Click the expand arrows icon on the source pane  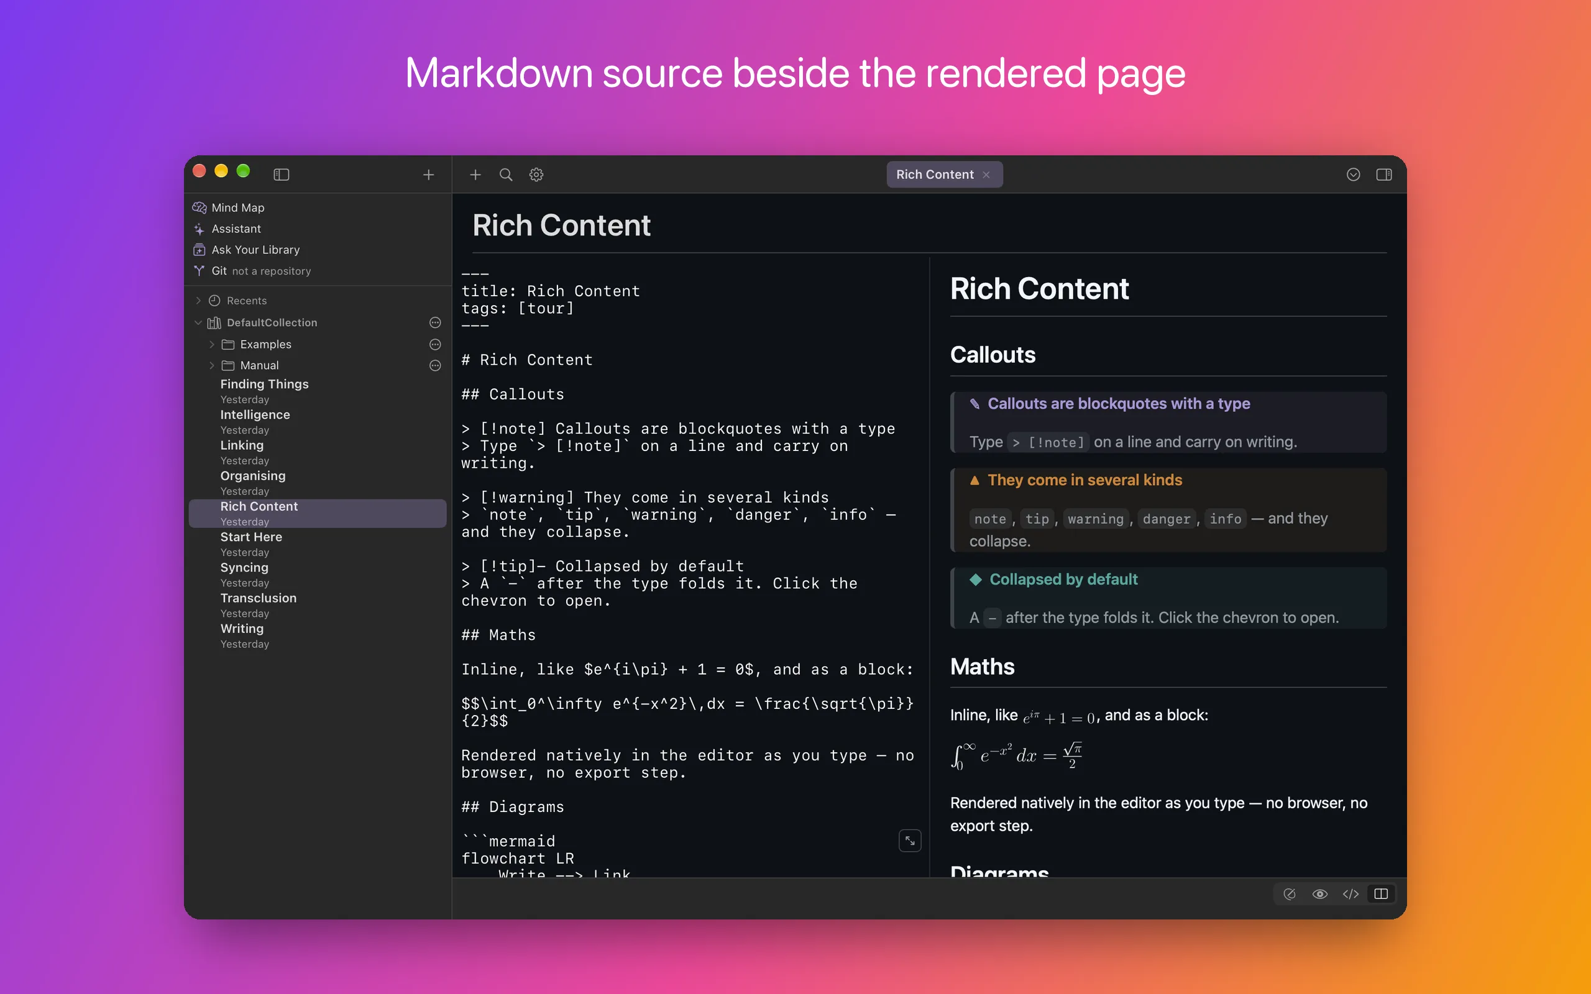pos(910,840)
